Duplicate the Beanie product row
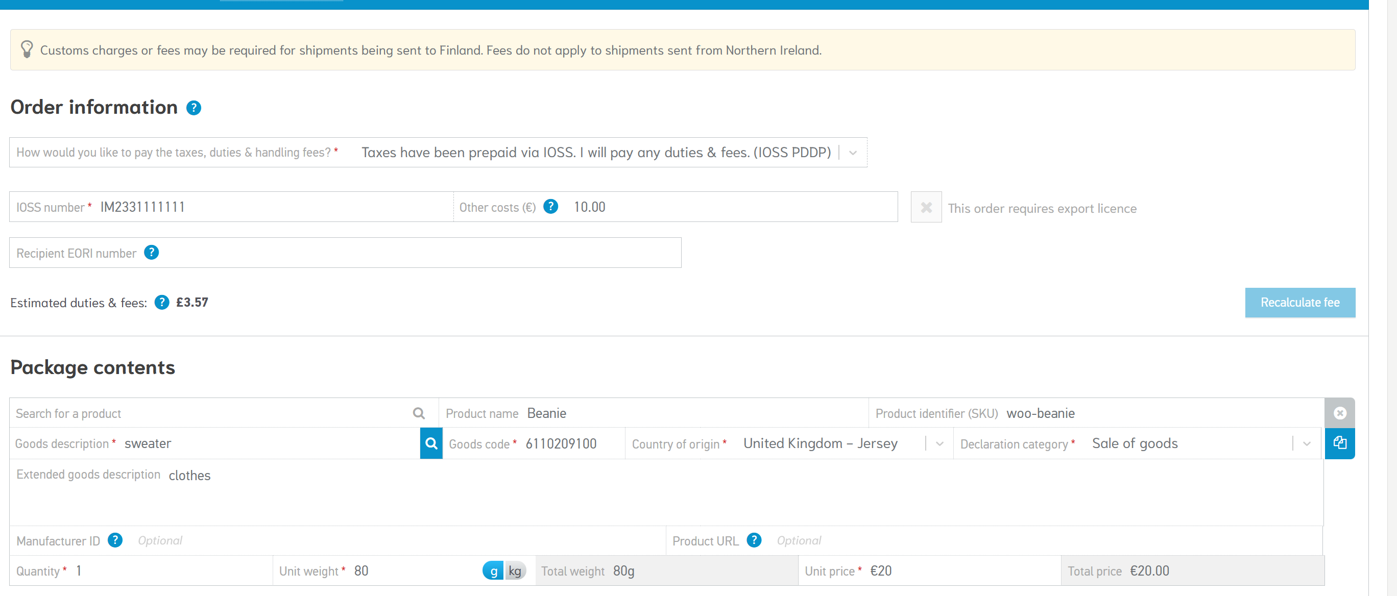This screenshot has height=596, width=1397. [x=1339, y=443]
